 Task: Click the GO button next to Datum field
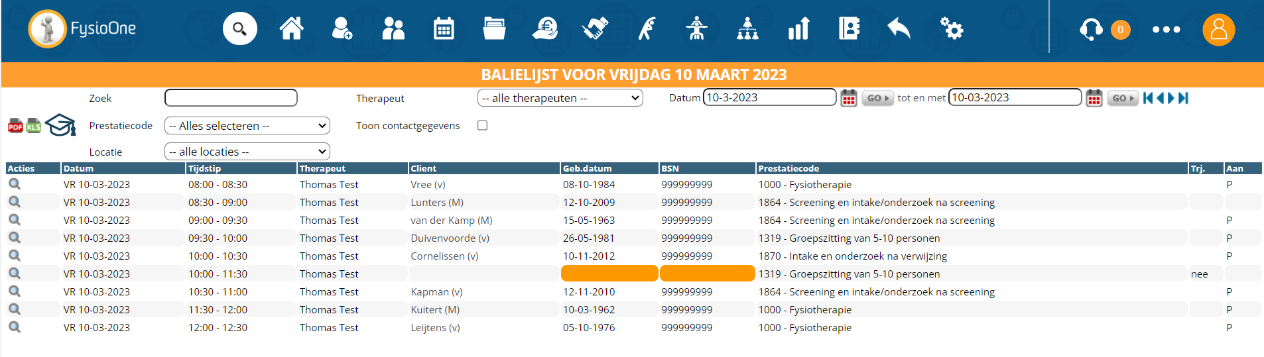(x=877, y=98)
